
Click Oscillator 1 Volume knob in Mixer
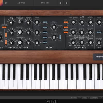37,22
